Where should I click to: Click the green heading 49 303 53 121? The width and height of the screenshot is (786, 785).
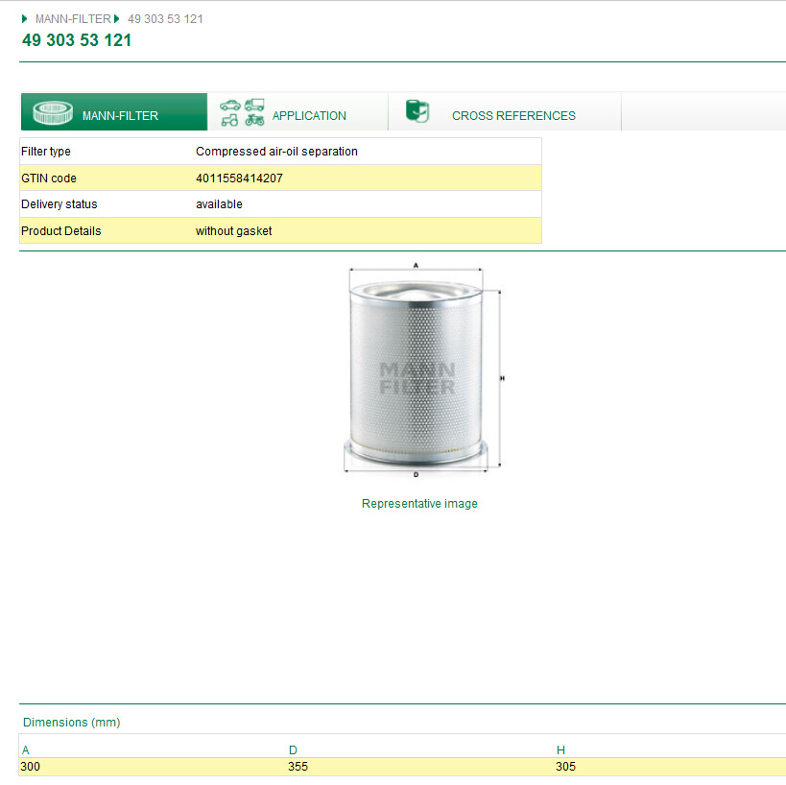77,40
